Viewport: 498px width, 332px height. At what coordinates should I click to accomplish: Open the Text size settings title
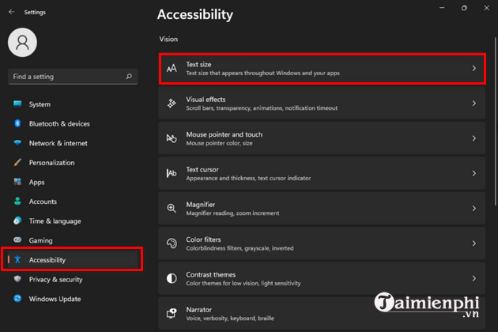(198, 64)
